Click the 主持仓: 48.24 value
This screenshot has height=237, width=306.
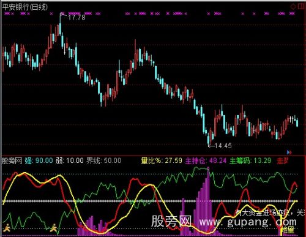click(206, 161)
